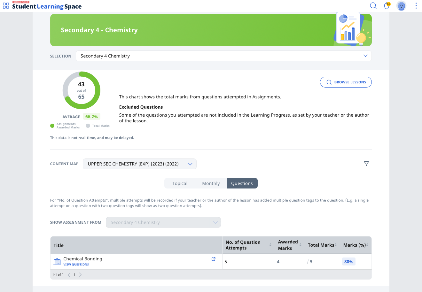Viewport: 422px width, 292px height.
Task: Open the app grid menu icon
Action: point(6,6)
